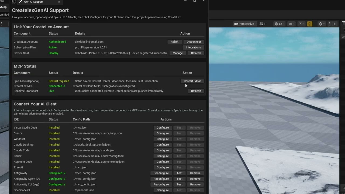Configure the Codex client

point(163,156)
